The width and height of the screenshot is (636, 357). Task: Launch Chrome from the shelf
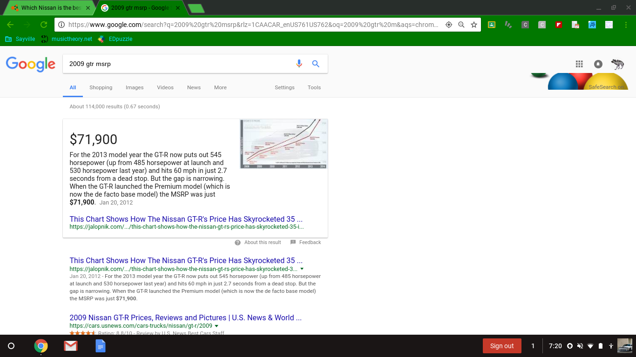41,346
